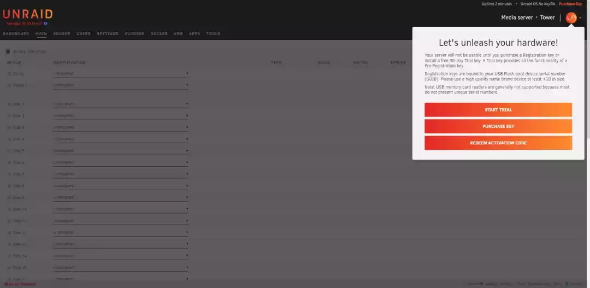Click the Unraid avatar icon in header
Screen dimensions: 590x288
571,17
